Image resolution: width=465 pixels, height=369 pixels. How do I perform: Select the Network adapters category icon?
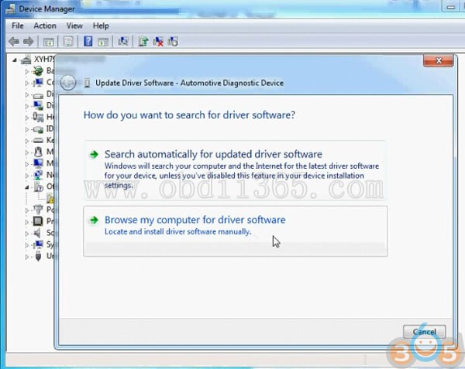38,175
